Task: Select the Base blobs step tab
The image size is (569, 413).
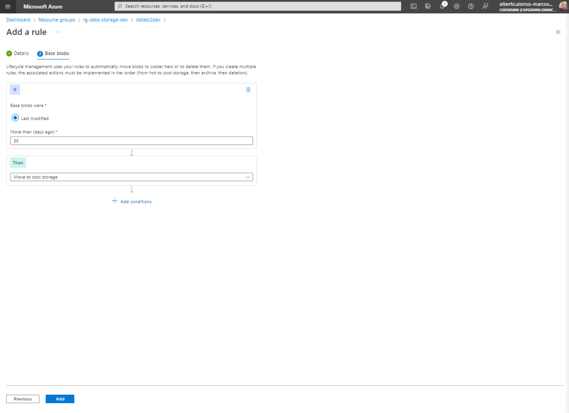Action: 53,53
